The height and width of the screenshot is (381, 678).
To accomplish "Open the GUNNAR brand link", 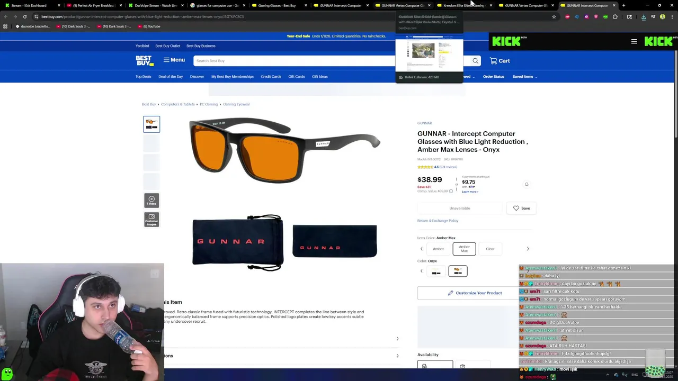I will (x=424, y=123).
